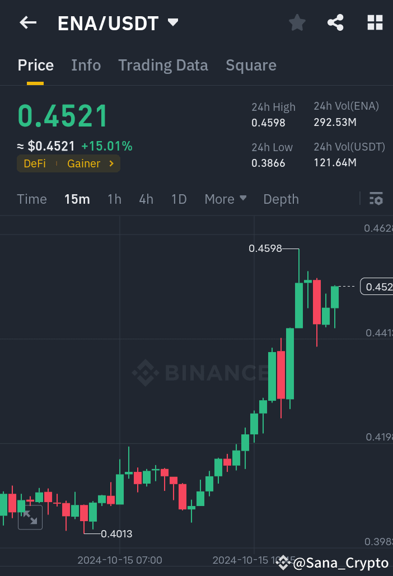Switch chart to Depth view
The height and width of the screenshot is (576, 393).
pos(280,199)
